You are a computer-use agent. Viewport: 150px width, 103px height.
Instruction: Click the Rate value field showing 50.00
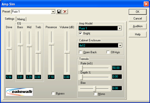[x=117, y=68]
